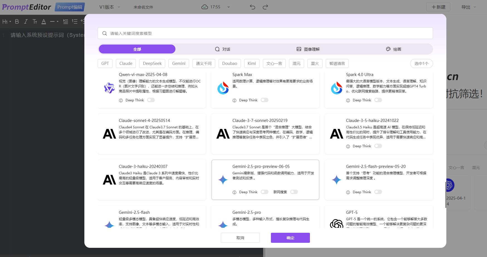Select the Claude filter chip
The image size is (487, 257).
click(x=126, y=63)
